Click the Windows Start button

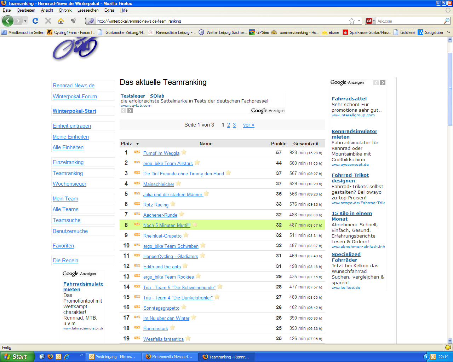(17, 357)
